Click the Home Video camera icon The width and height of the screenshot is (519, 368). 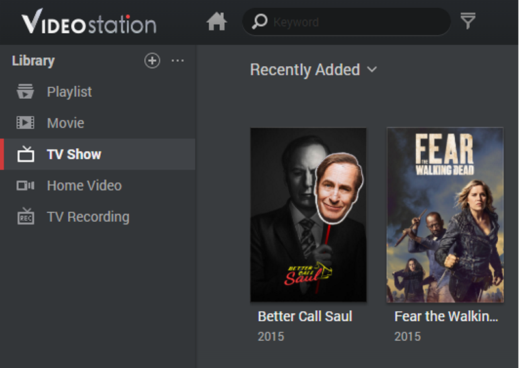[x=25, y=185]
